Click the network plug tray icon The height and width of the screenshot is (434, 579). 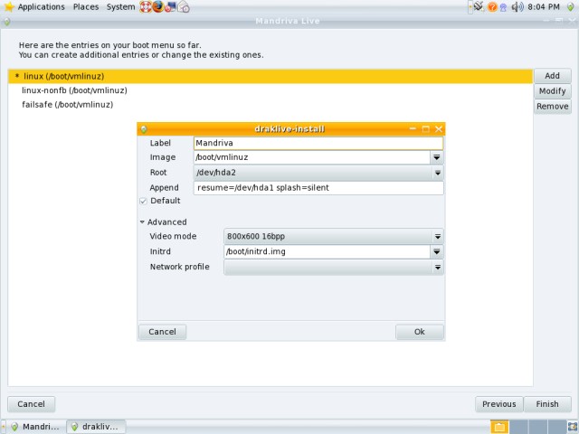coord(479,6)
